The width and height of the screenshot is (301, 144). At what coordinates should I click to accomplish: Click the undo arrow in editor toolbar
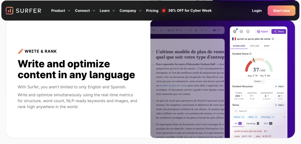point(201,30)
